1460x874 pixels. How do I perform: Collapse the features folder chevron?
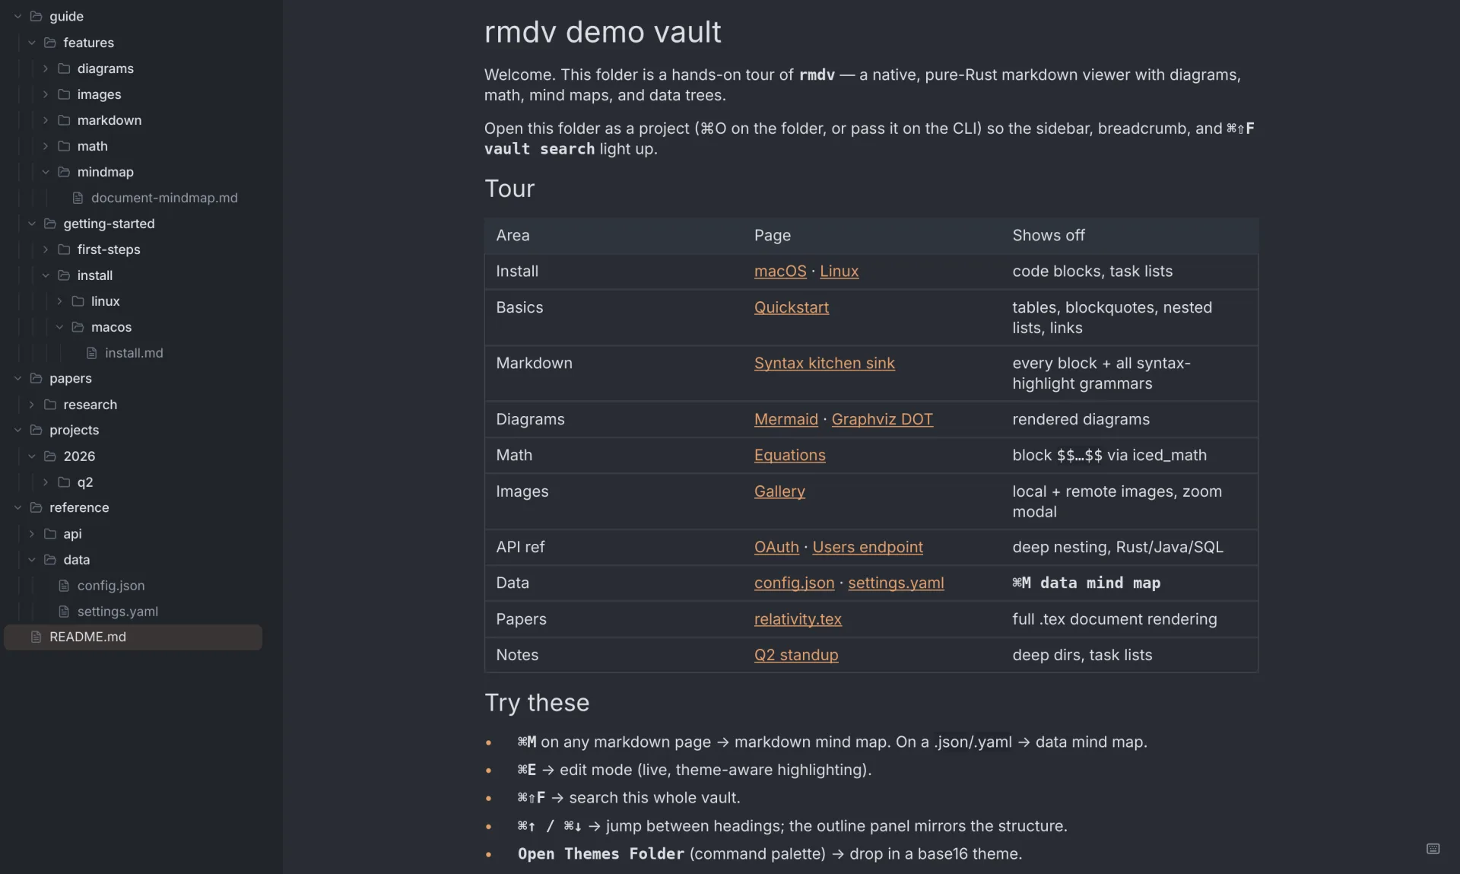click(32, 43)
